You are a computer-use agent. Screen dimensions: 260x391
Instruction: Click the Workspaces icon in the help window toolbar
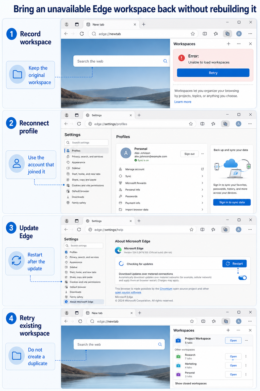tap(225, 230)
